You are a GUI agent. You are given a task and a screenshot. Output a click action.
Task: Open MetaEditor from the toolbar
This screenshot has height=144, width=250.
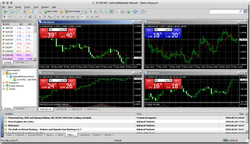[x=61, y=12]
